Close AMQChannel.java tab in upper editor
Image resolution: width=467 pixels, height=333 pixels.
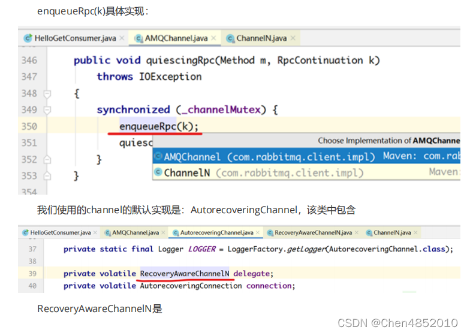(213, 38)
